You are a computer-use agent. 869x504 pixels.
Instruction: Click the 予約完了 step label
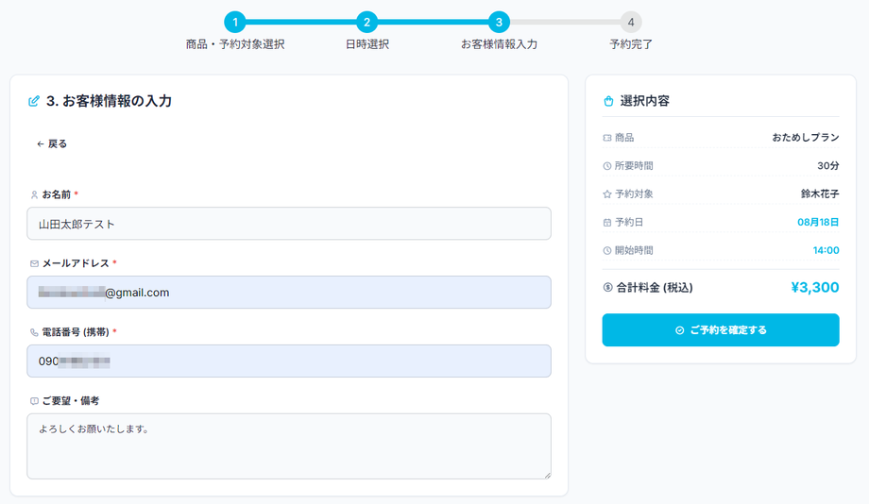click(631, 44)
